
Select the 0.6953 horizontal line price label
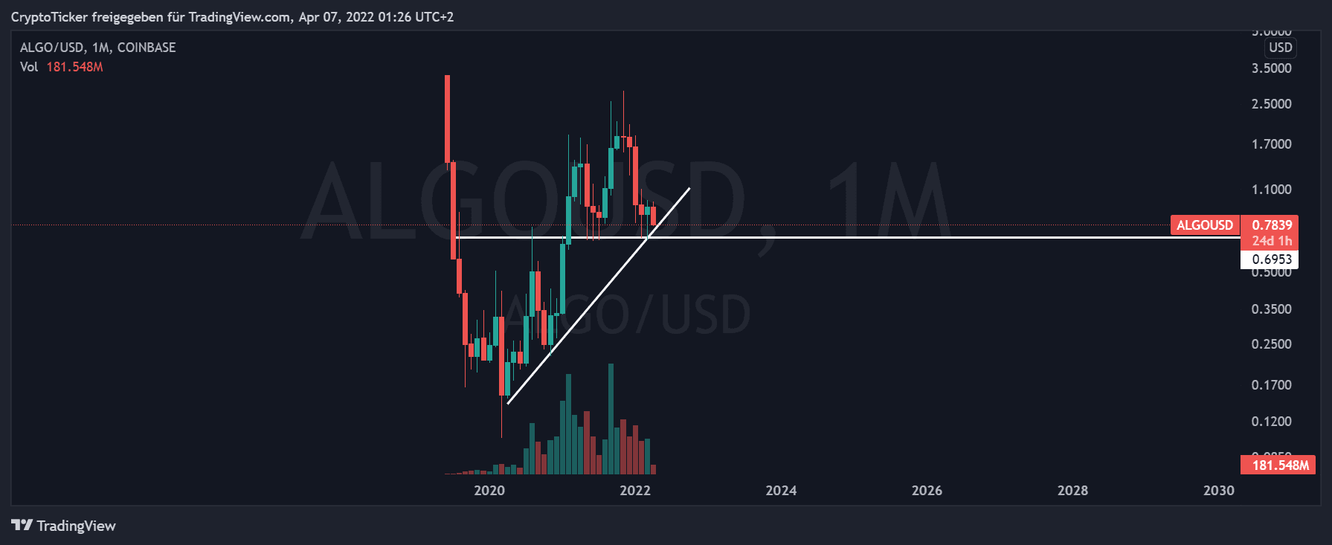point(1271,259)
